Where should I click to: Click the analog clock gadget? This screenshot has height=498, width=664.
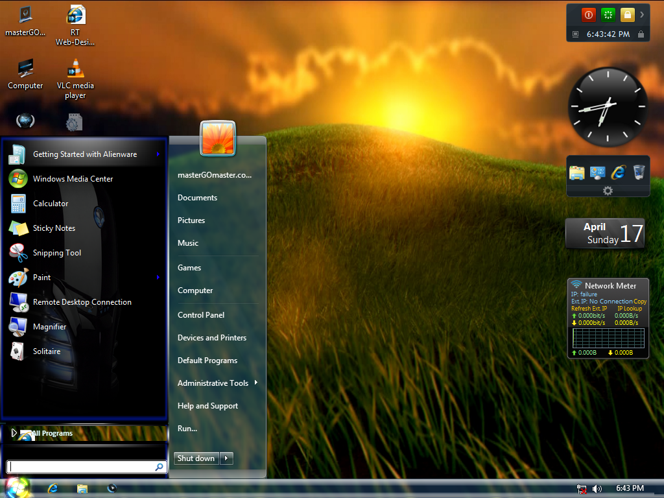608,106
